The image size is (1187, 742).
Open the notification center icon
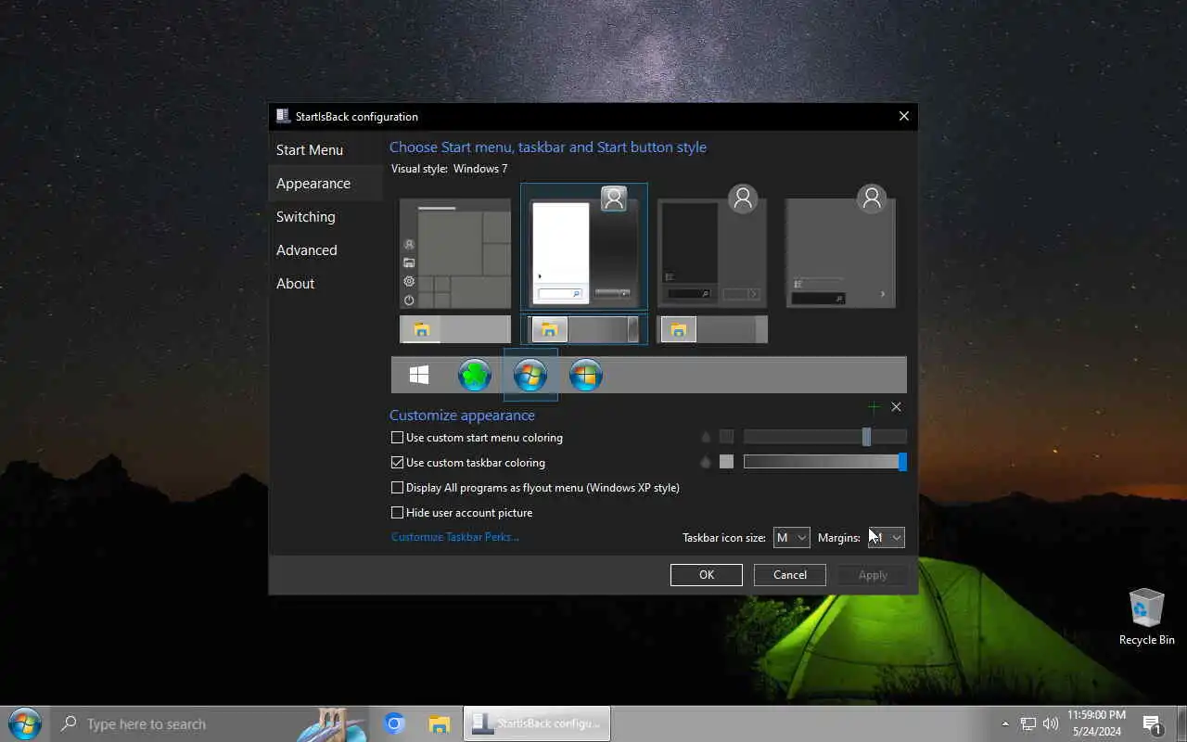point(1153,724)
